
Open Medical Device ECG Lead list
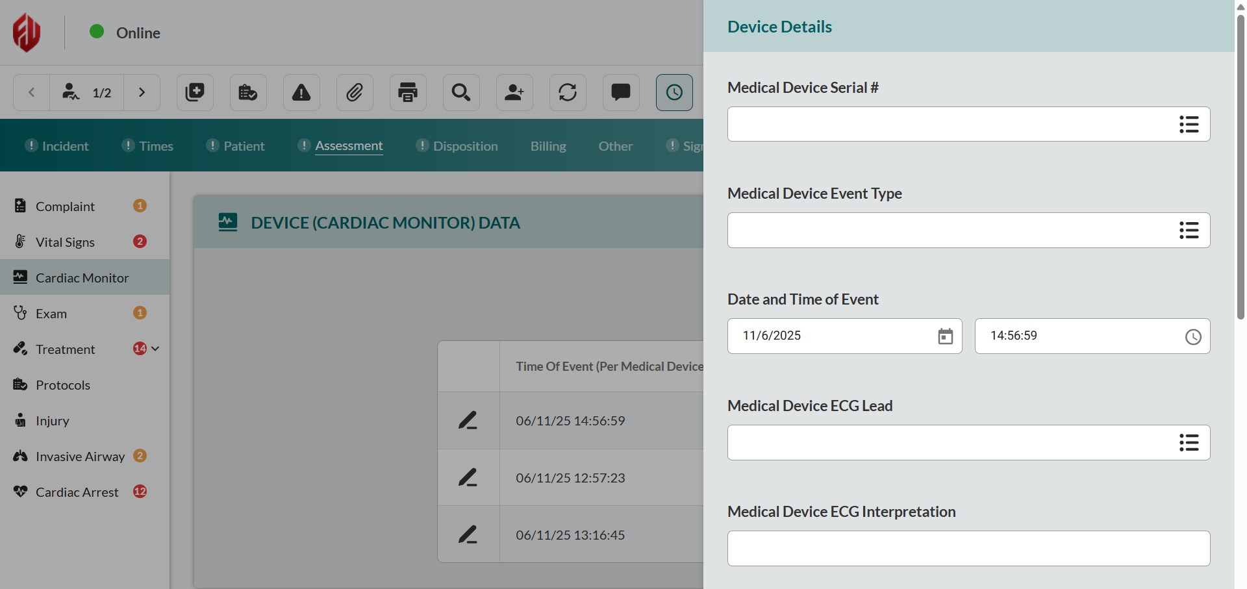(x=1189, y=443)
